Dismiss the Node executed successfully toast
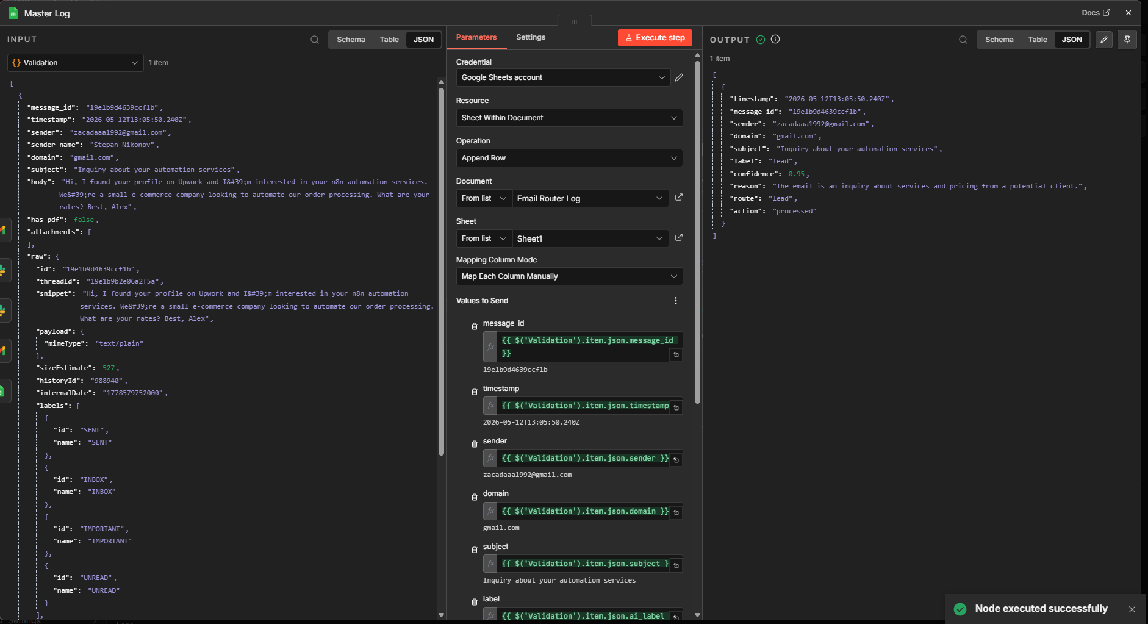 1132,609
